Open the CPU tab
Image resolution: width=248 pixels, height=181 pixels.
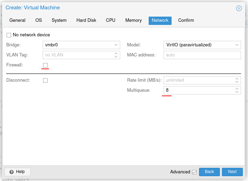point(110,20)
